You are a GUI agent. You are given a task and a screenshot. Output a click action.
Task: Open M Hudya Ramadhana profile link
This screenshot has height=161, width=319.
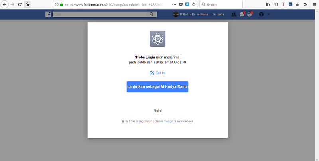tap(191, 14)
